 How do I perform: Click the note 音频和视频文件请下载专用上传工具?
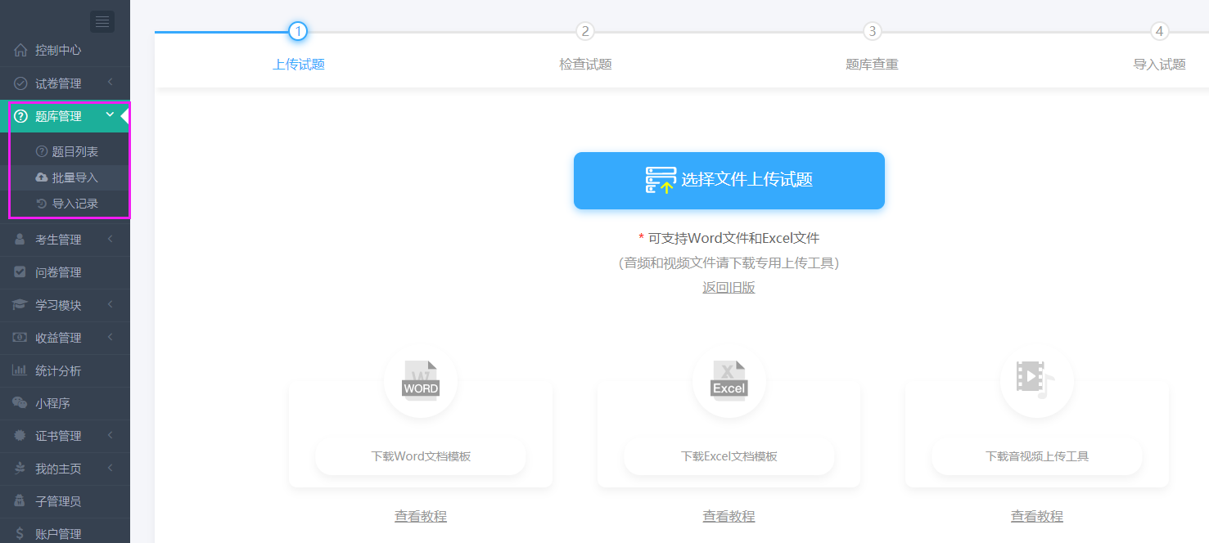729,263
